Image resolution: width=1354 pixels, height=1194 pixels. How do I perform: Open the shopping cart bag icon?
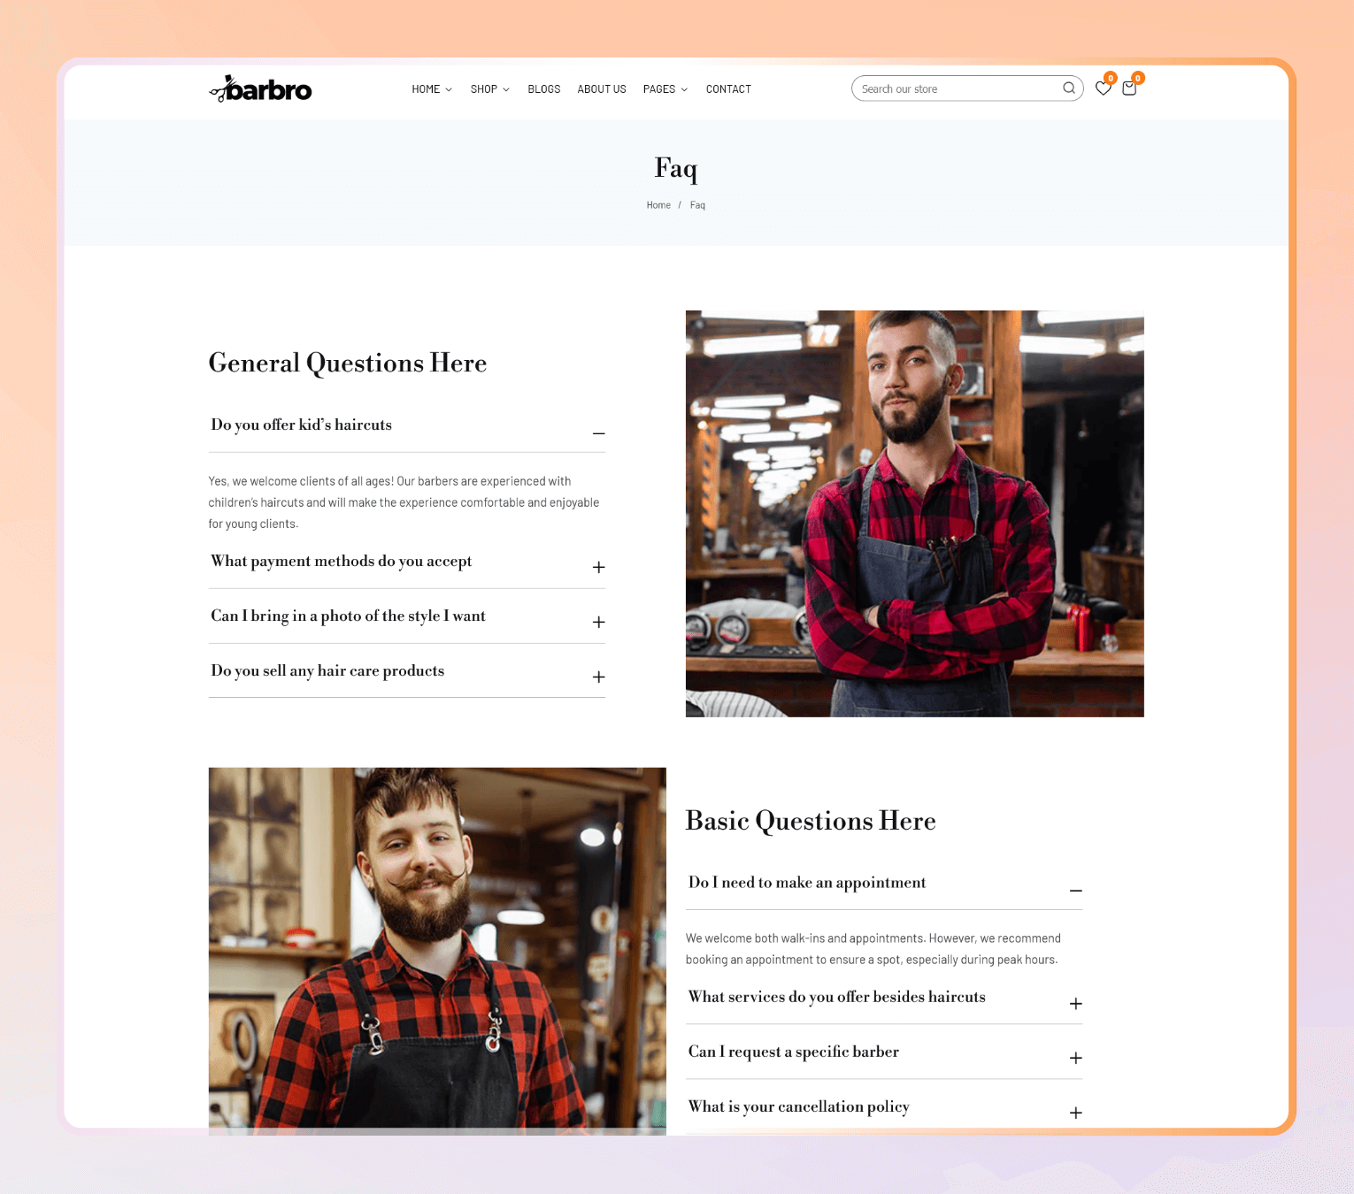click(1129, 88)
